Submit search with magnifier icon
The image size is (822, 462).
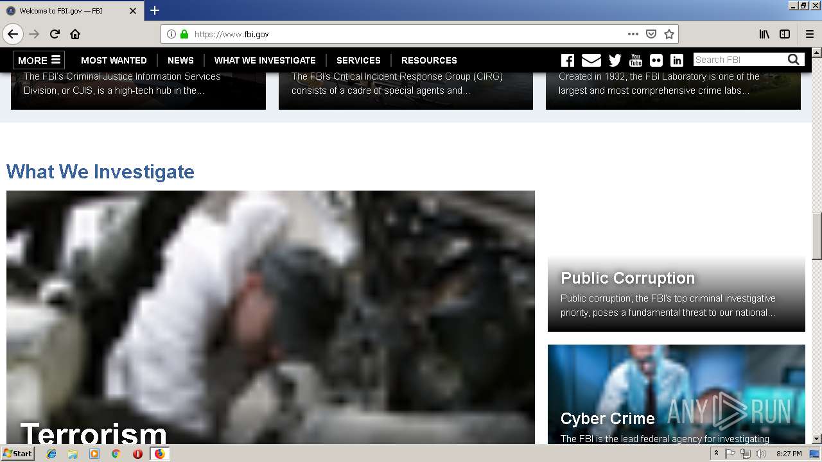794,60
